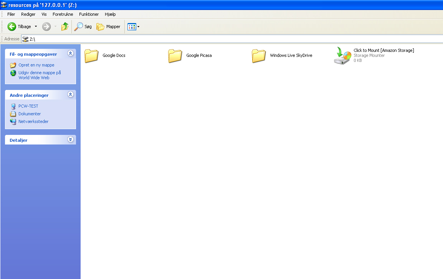The image size is (443, 279).
Task: Expand the Detaljer panel
Action: tap(70, 139)
